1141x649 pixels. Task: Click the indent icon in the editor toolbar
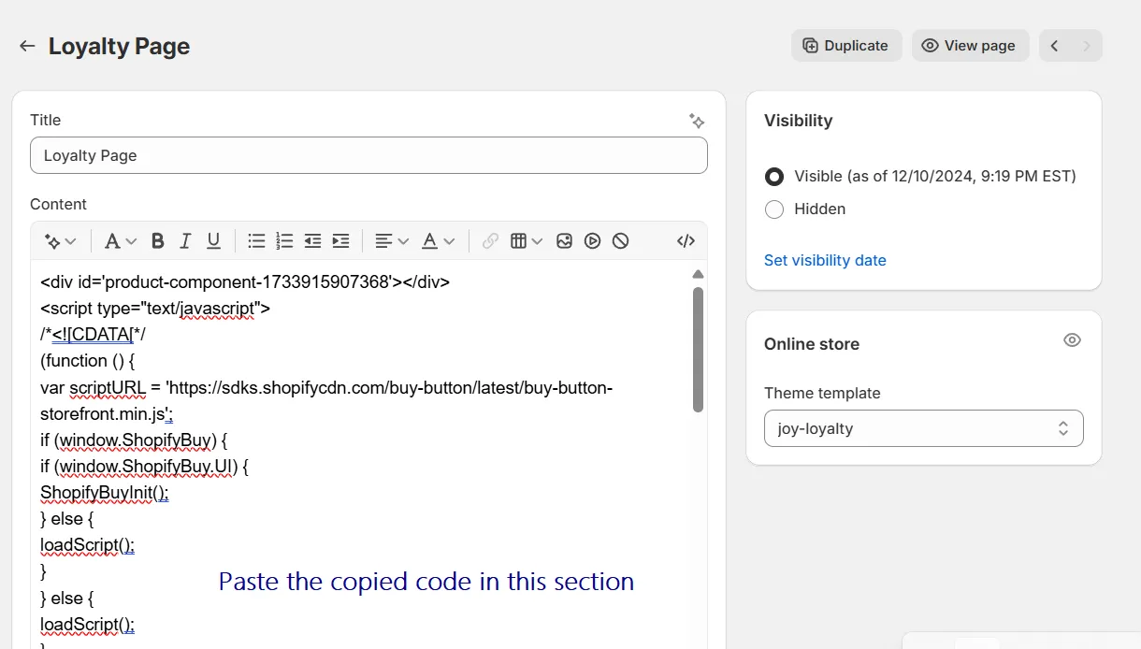340,241
